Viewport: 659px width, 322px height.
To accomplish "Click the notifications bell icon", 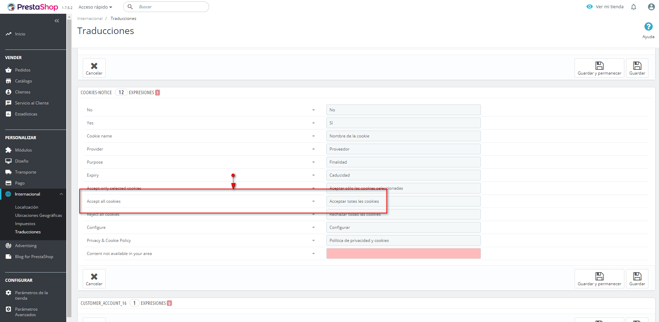I will (x=634, y=7).
